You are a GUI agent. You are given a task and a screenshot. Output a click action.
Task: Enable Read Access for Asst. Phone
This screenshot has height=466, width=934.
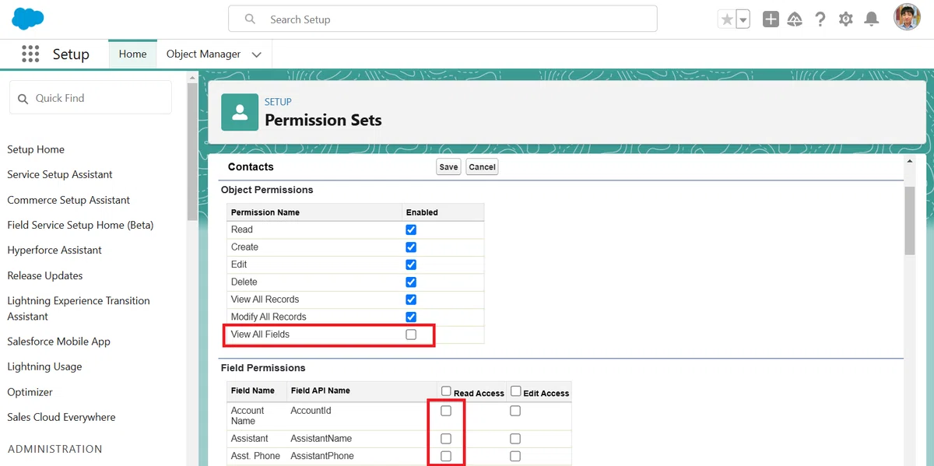(x=446, y=456)
